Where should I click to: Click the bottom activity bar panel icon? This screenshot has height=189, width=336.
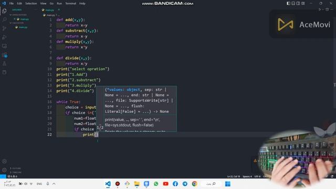[x=4, y=72]
